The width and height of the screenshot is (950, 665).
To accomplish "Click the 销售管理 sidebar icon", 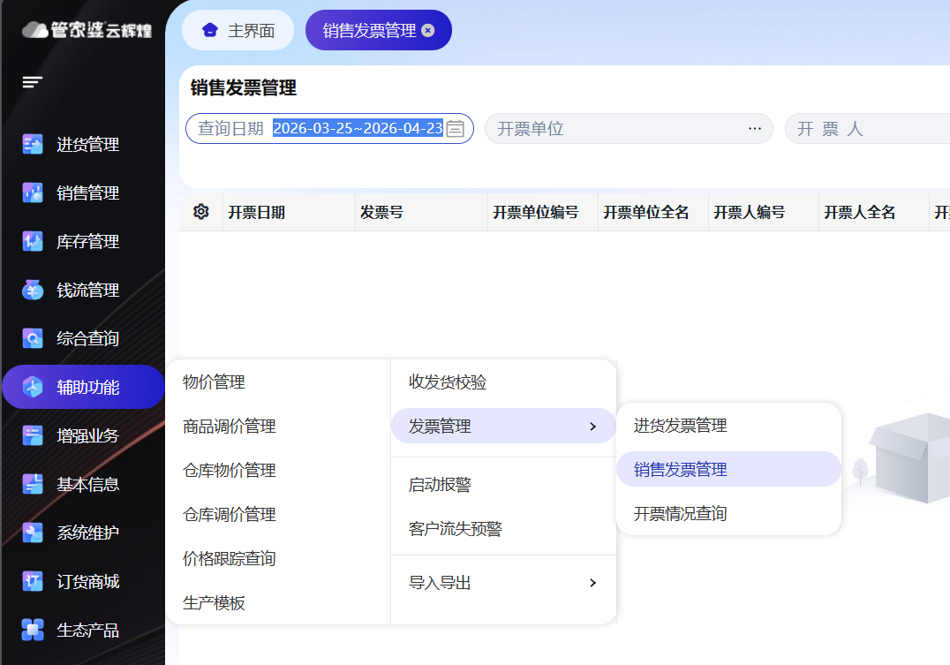I will click(x=33, y=193).
